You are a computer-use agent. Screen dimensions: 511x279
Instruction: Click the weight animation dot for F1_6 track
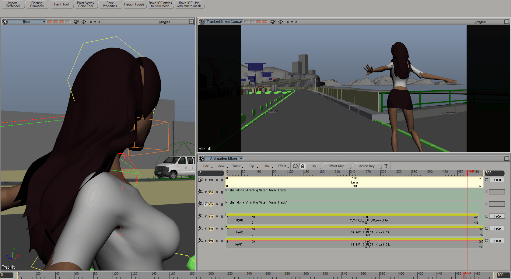pos(487,216)
